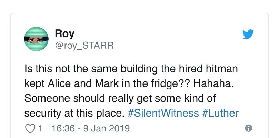Like the tweet using the heart icon

click(30, 129)
